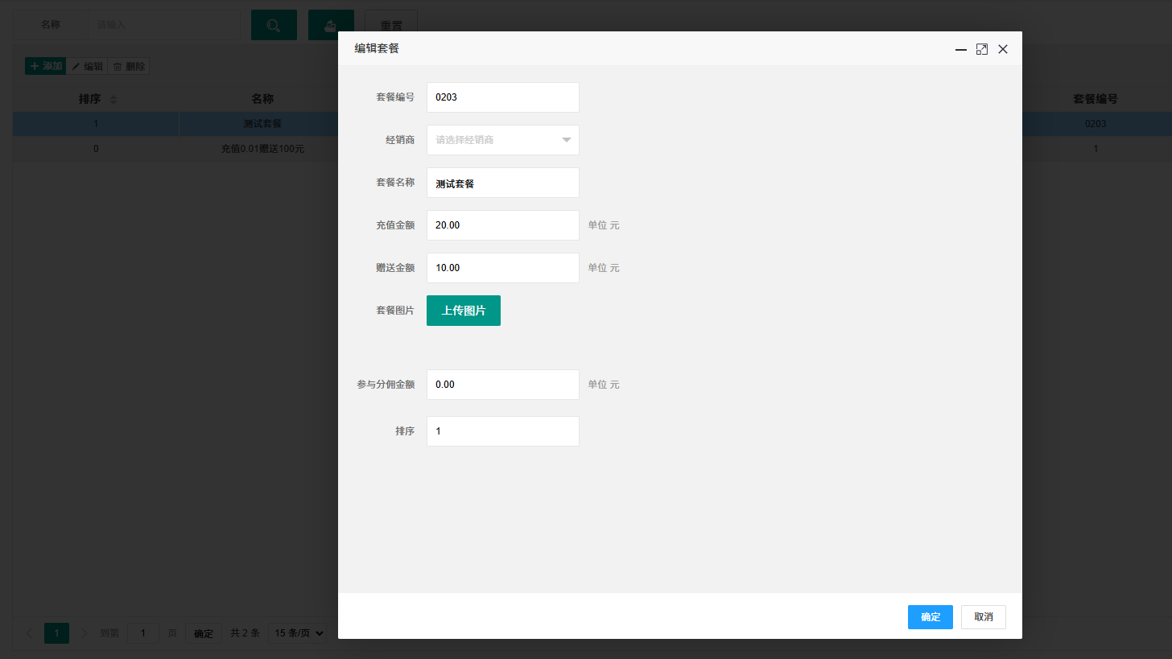The height and width of the screenshot is (659, 1172).
Task: Close the 编辑套餐 dialog with X
Action: tap(1003, 49)
